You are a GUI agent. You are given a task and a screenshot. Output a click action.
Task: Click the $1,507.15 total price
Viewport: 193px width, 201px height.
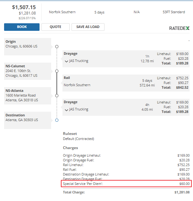[24, 7]
